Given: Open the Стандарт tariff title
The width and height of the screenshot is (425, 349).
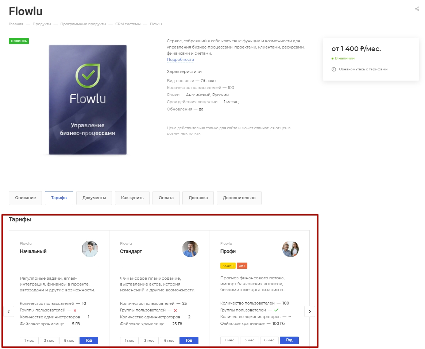Looking at the screenshot, I should 131,252.
